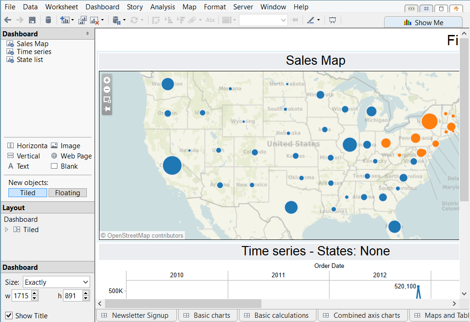Click the Highlight pen icon

(x=310, y=20)
